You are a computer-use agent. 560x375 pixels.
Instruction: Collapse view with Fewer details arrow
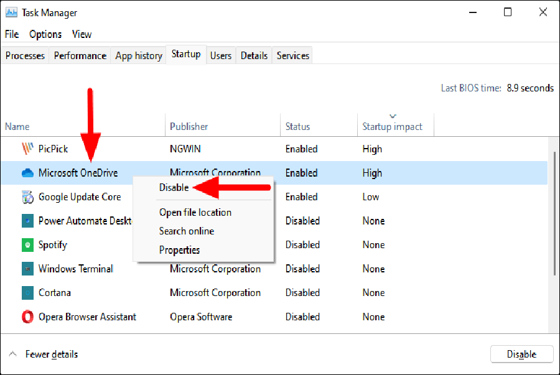(13, 354)
